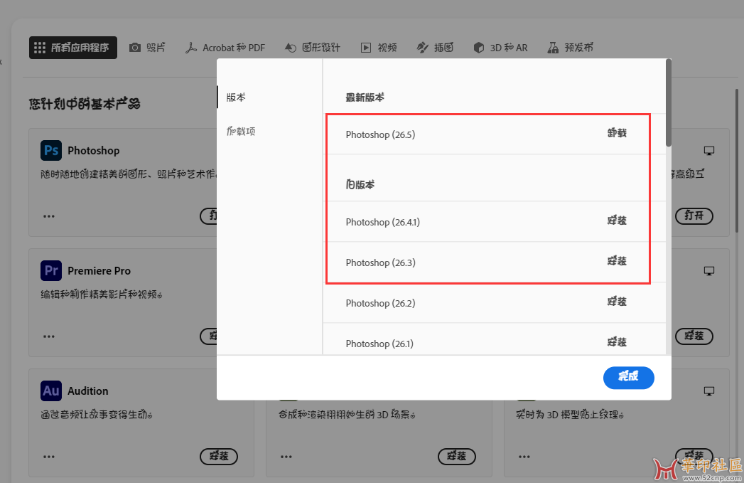This screenshot has width=744, height=483.
Task: Click the 编辑和制作精美影片和视频 description
Action: tap(101, 294)
